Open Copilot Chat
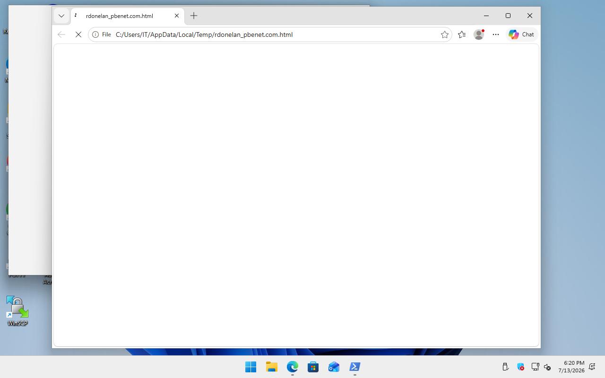 click(522, 34)
